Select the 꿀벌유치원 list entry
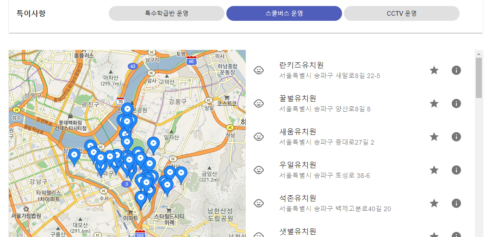This screenshot has height=237, width=492. 360,103
